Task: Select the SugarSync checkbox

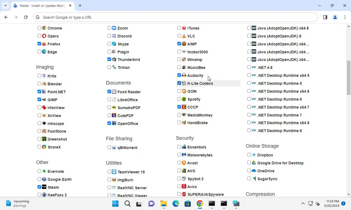Action: point(249,179)
